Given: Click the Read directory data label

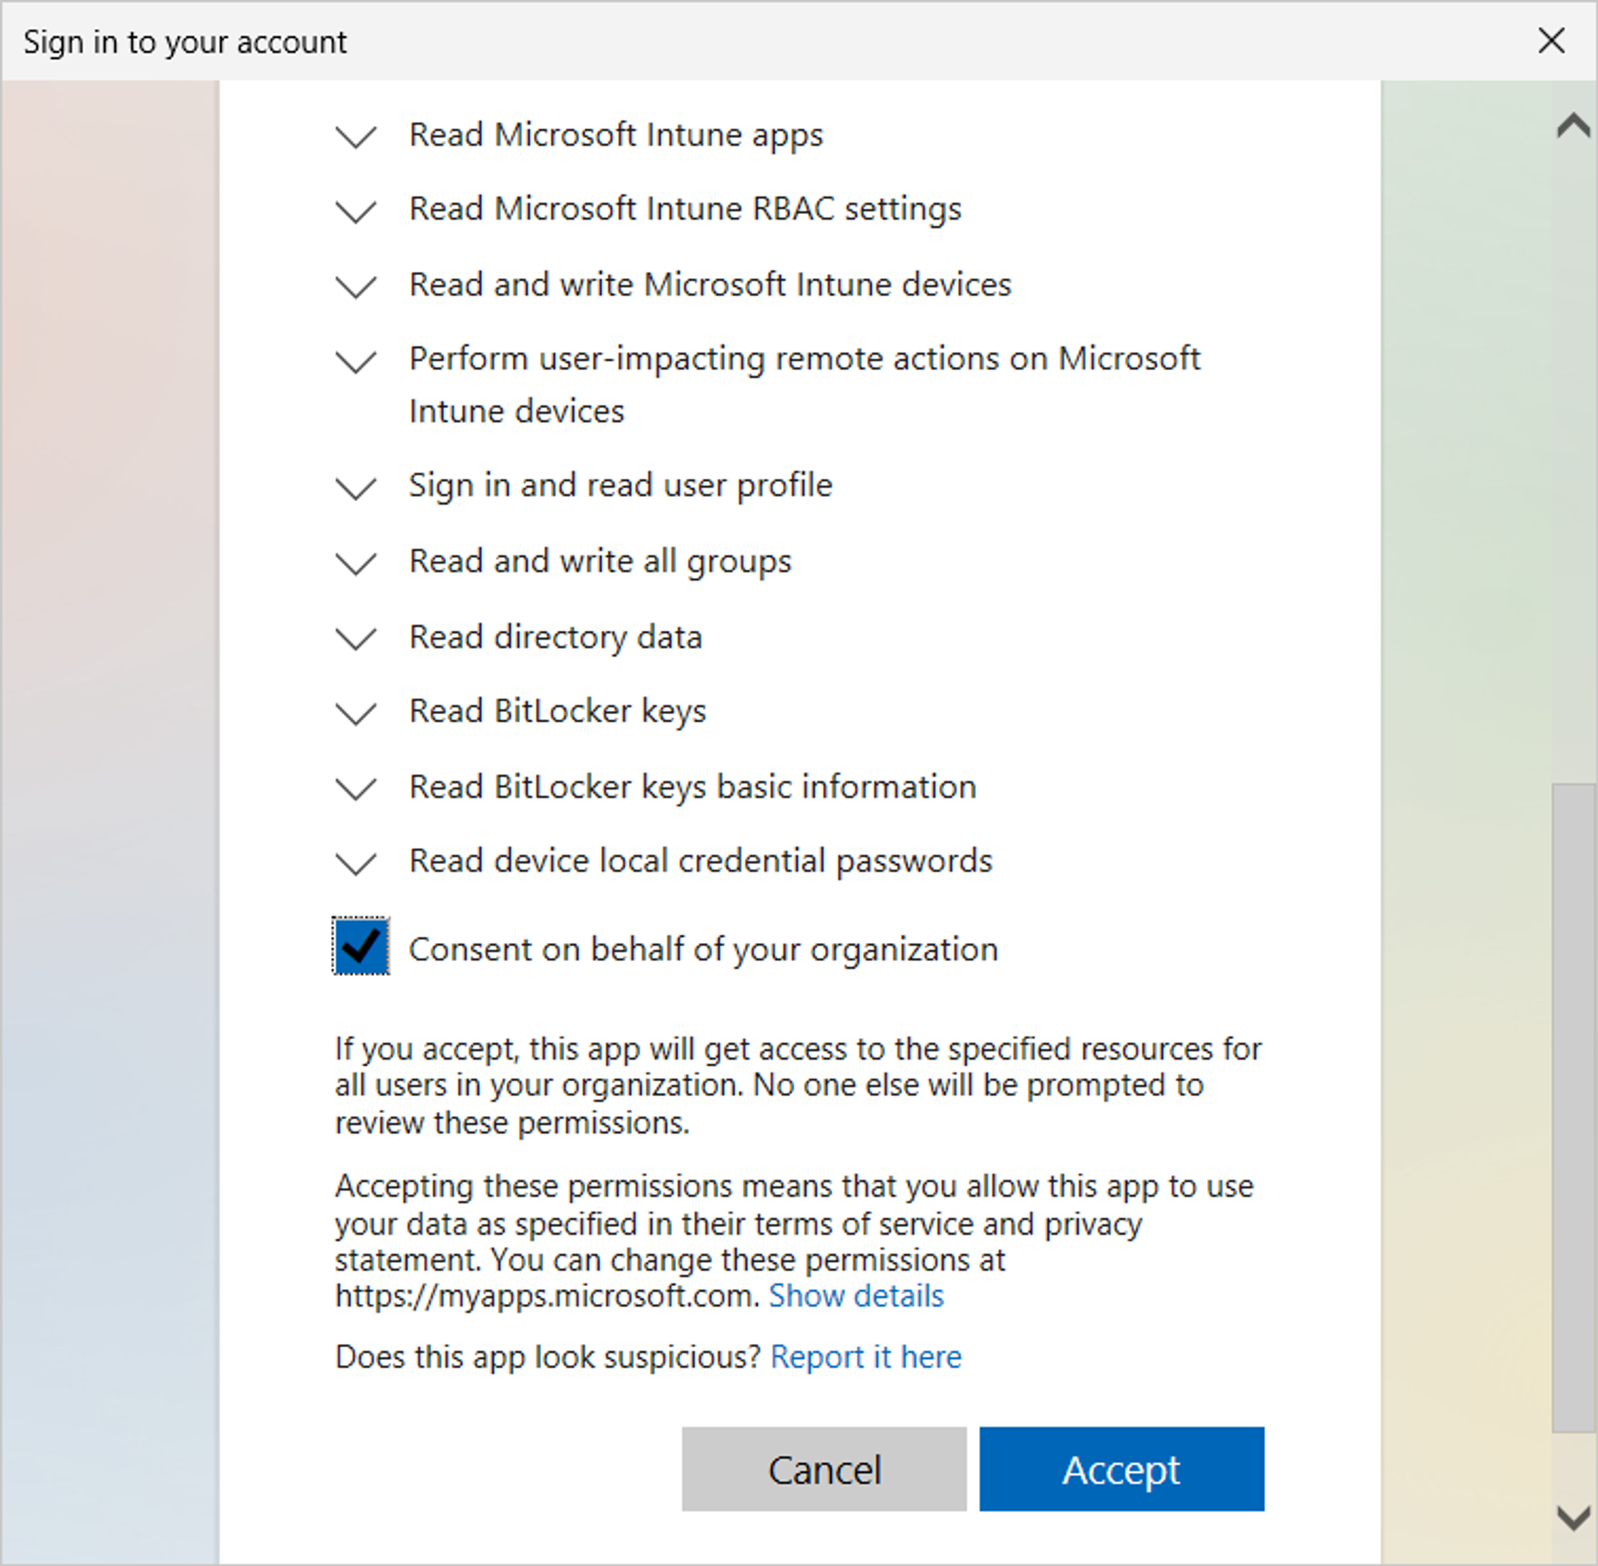Looking at the screenshot, I should click(x=556, y=637).
